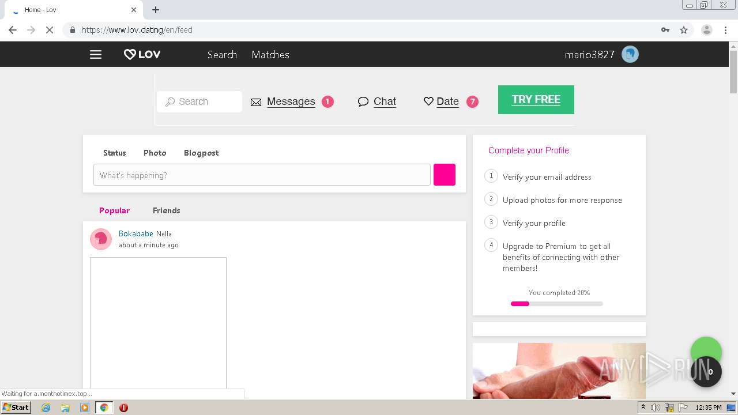Click Bokababe's pink avatar icon

tap(101, 239)
